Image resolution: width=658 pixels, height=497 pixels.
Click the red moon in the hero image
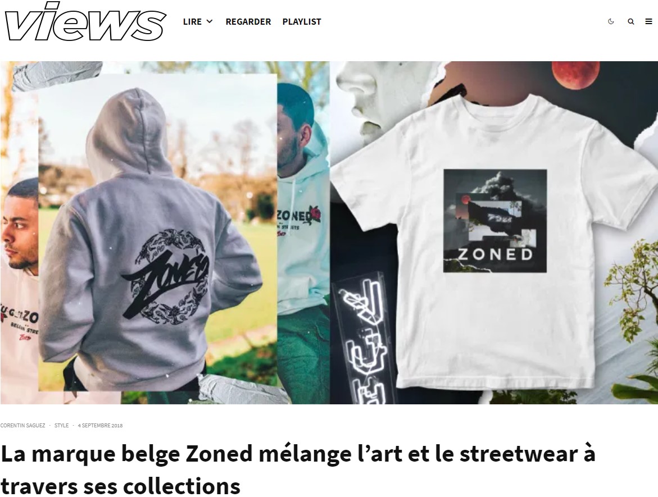[575, 75]
